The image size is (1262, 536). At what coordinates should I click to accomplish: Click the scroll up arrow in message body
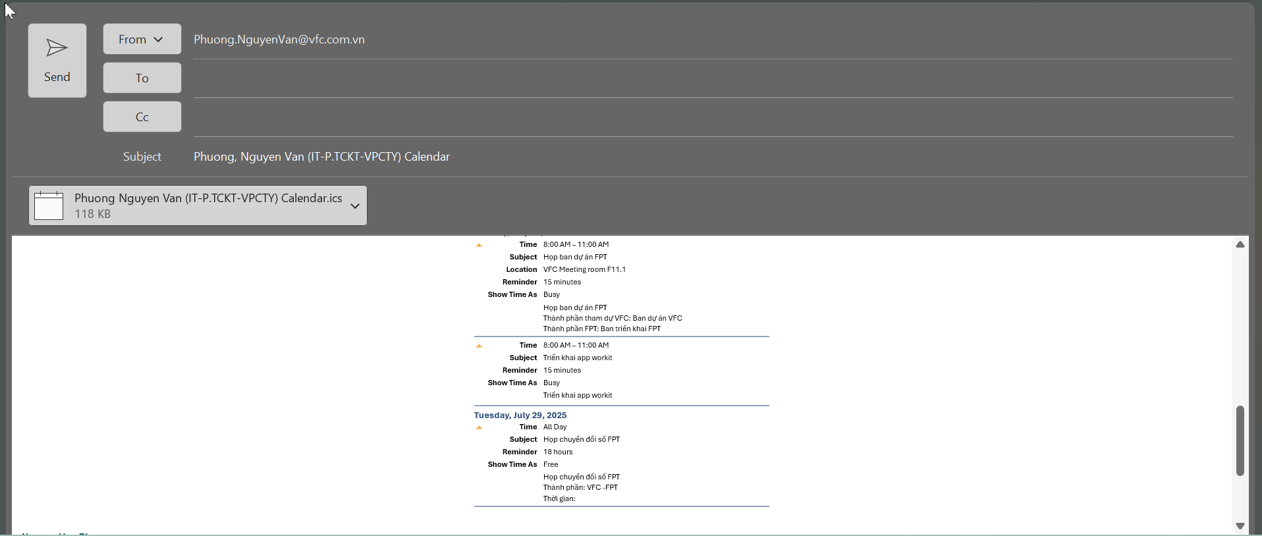click(1240, 244)
